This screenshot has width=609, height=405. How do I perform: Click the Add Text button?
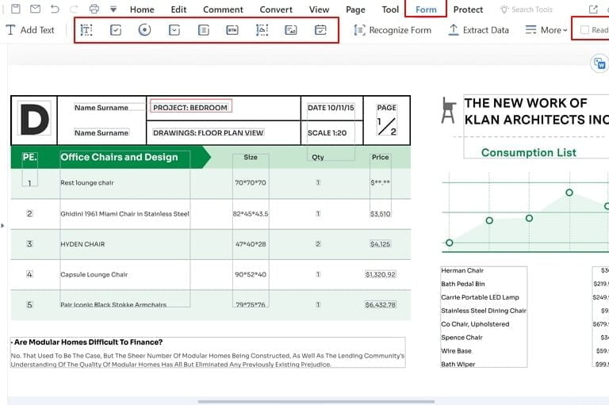click(30, 30)
